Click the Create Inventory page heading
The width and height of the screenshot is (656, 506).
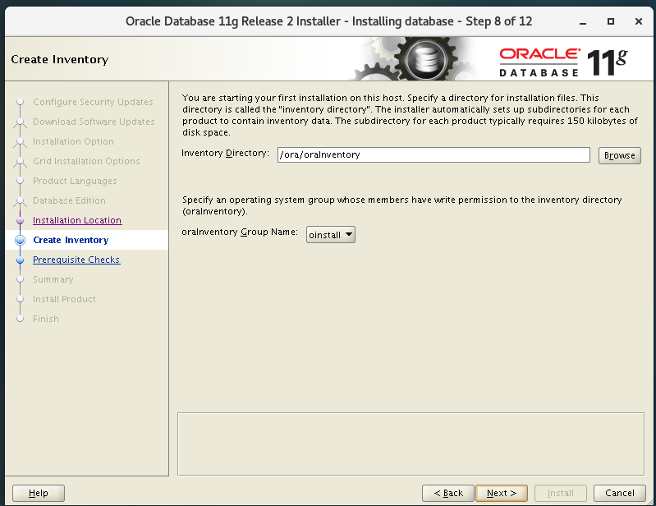click(60, 59)
